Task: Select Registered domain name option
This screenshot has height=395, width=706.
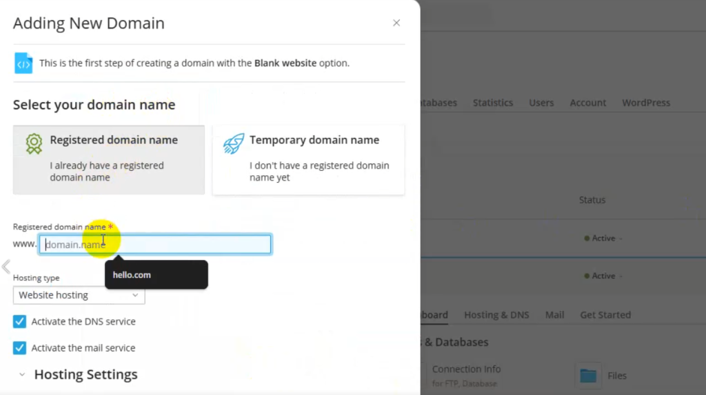Action: pyautogui.click(x=109, y=159)
